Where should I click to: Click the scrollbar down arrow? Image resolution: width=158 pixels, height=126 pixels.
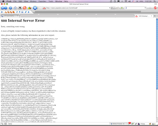[x=157, y=121]
